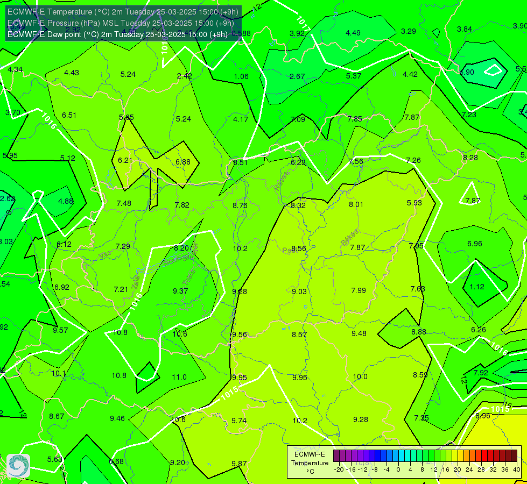The width and height of the screenshot is (527, 484).
Task: Click the 6.88 value
Action: tap(183, 162)
